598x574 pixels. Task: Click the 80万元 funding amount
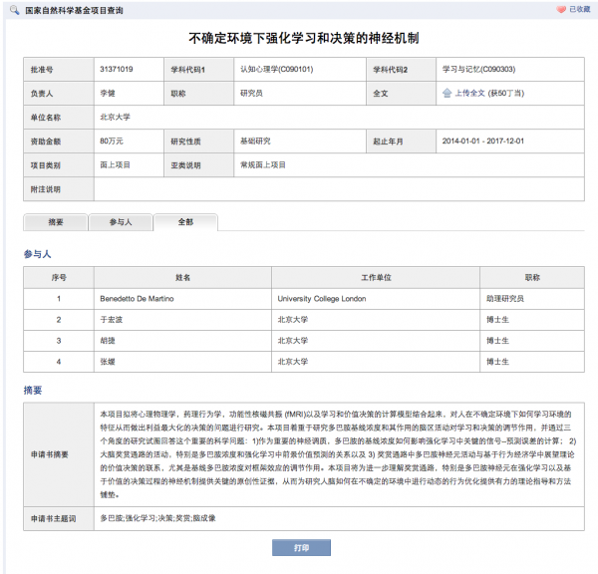pyautogui.click(x=112, y=142)
